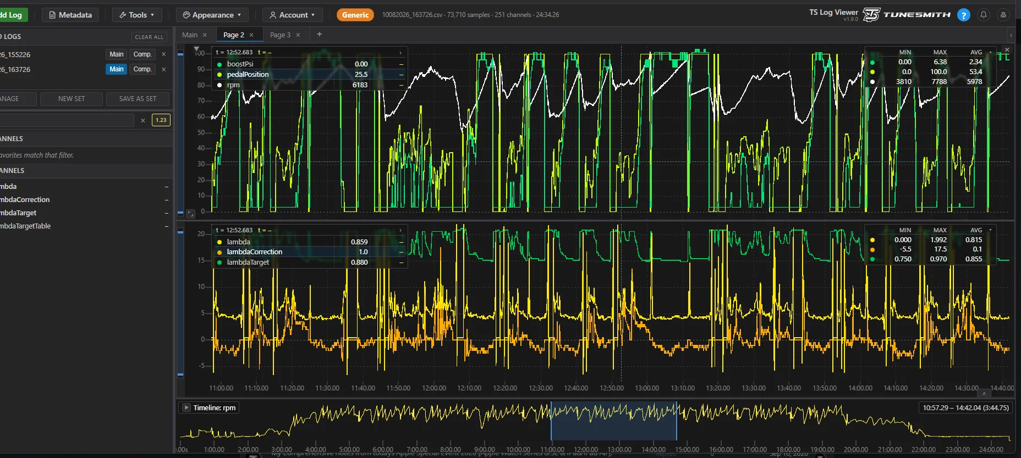Open the lambda chart stats column dropdown
Viewport: 1021px width, 458px height.
(x=991, y=230)
